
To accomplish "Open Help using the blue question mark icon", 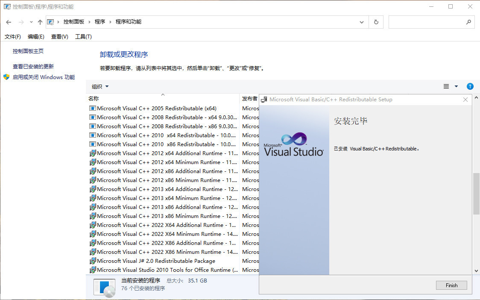I will pyautogui.click(x=470, y=86).
